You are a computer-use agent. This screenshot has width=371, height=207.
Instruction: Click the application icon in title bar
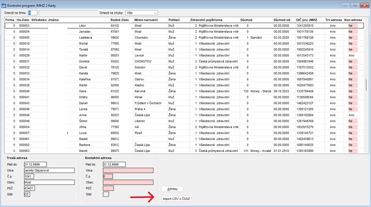[x=4, y=5]
